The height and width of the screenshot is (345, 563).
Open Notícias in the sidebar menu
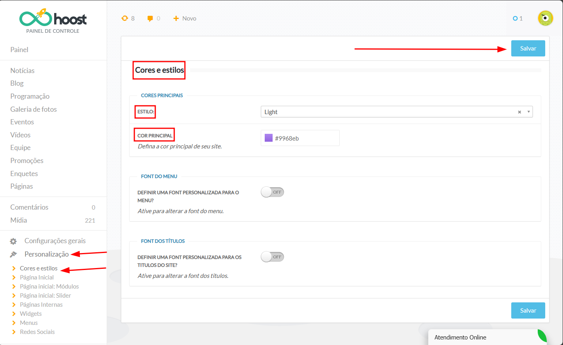[x=23, y=71]
